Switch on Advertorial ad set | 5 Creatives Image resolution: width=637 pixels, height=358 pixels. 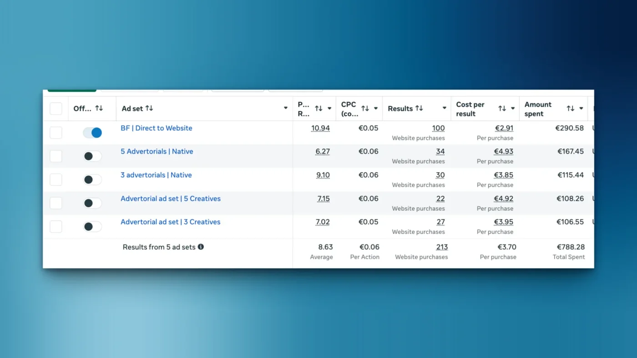pos(92,203)
